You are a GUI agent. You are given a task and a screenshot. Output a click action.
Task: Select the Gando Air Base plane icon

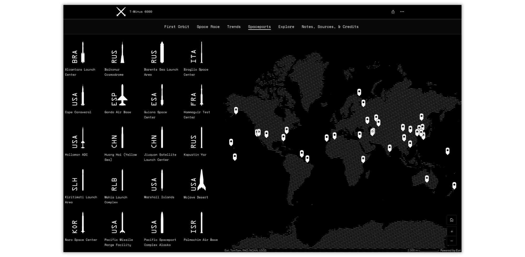click(122, 95)
